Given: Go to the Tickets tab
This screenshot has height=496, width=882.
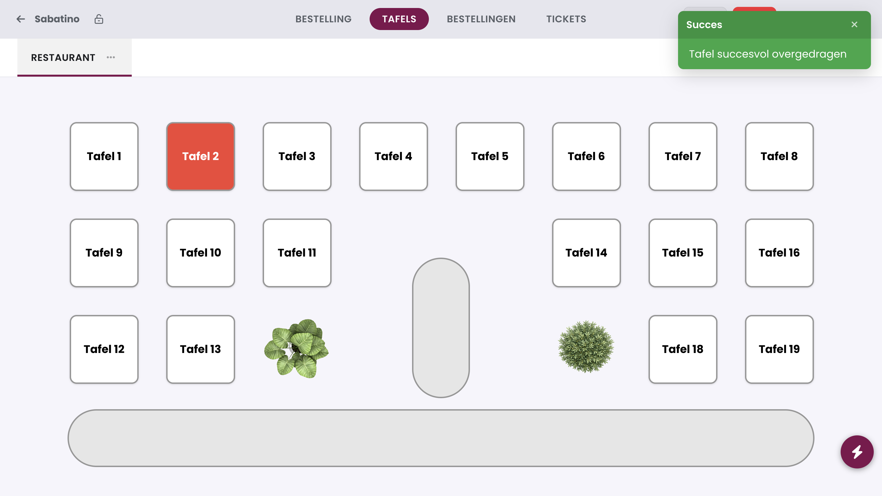Looking at the screenshot, I should point(566,19).
